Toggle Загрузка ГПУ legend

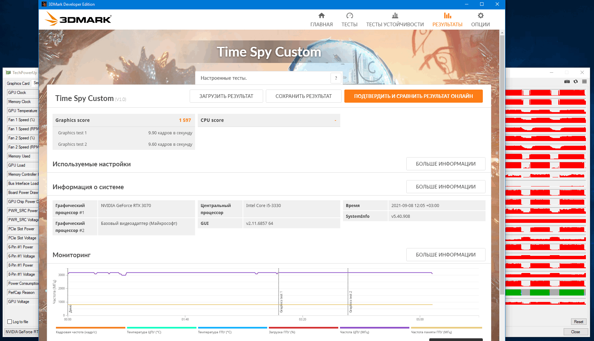pos(303,330)
